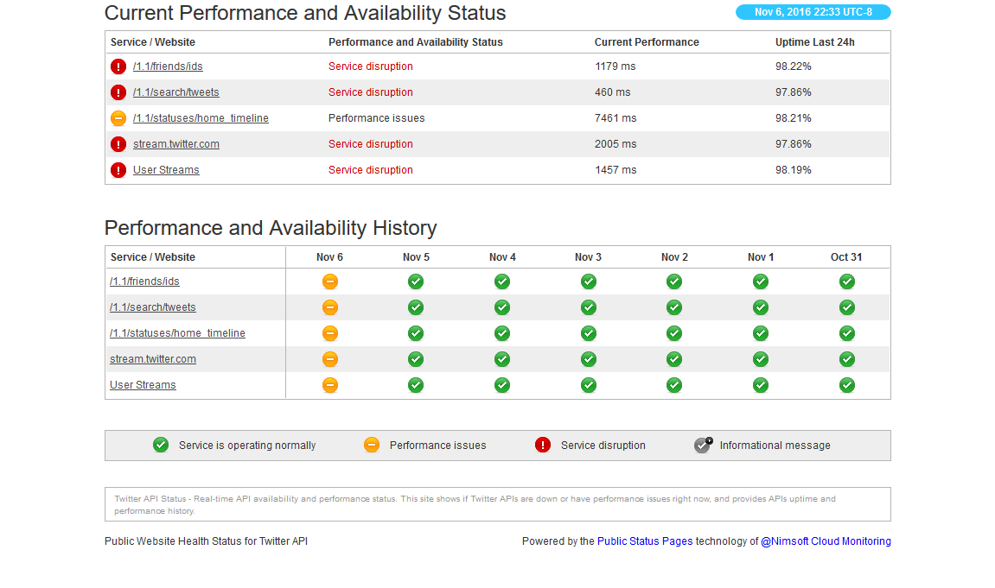Click the Nov 6, 2016 timestamp badge
This screenshot has height=588, width=995.
point(813,12)
